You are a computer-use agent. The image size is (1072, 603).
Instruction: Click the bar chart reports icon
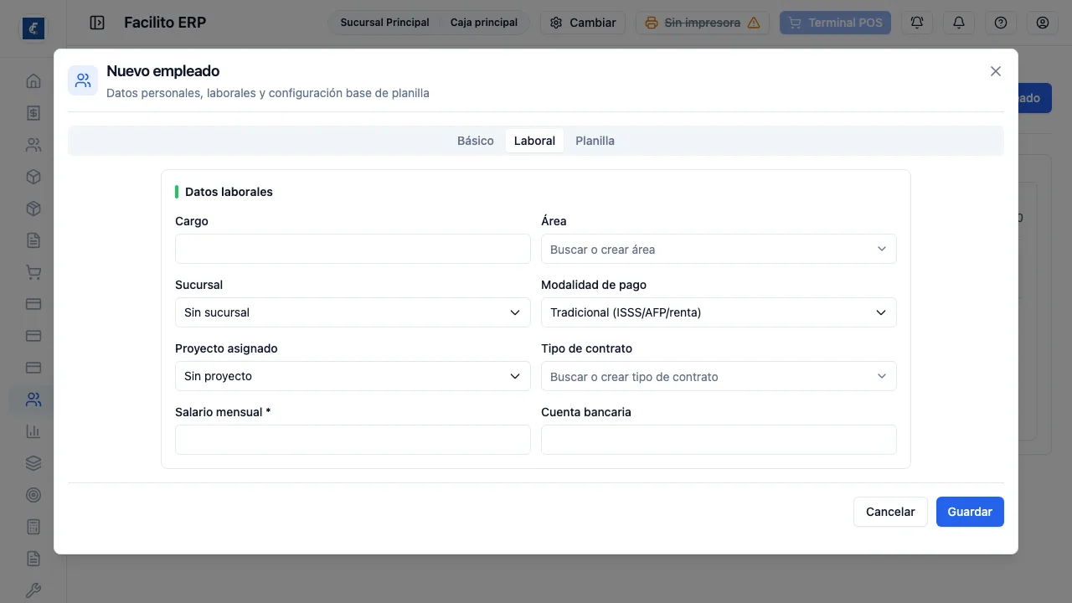33,431
